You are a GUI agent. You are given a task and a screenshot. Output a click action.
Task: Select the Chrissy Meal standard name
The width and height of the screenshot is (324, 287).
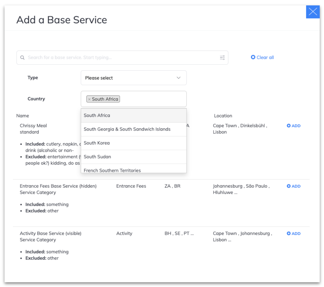(33, 129)
